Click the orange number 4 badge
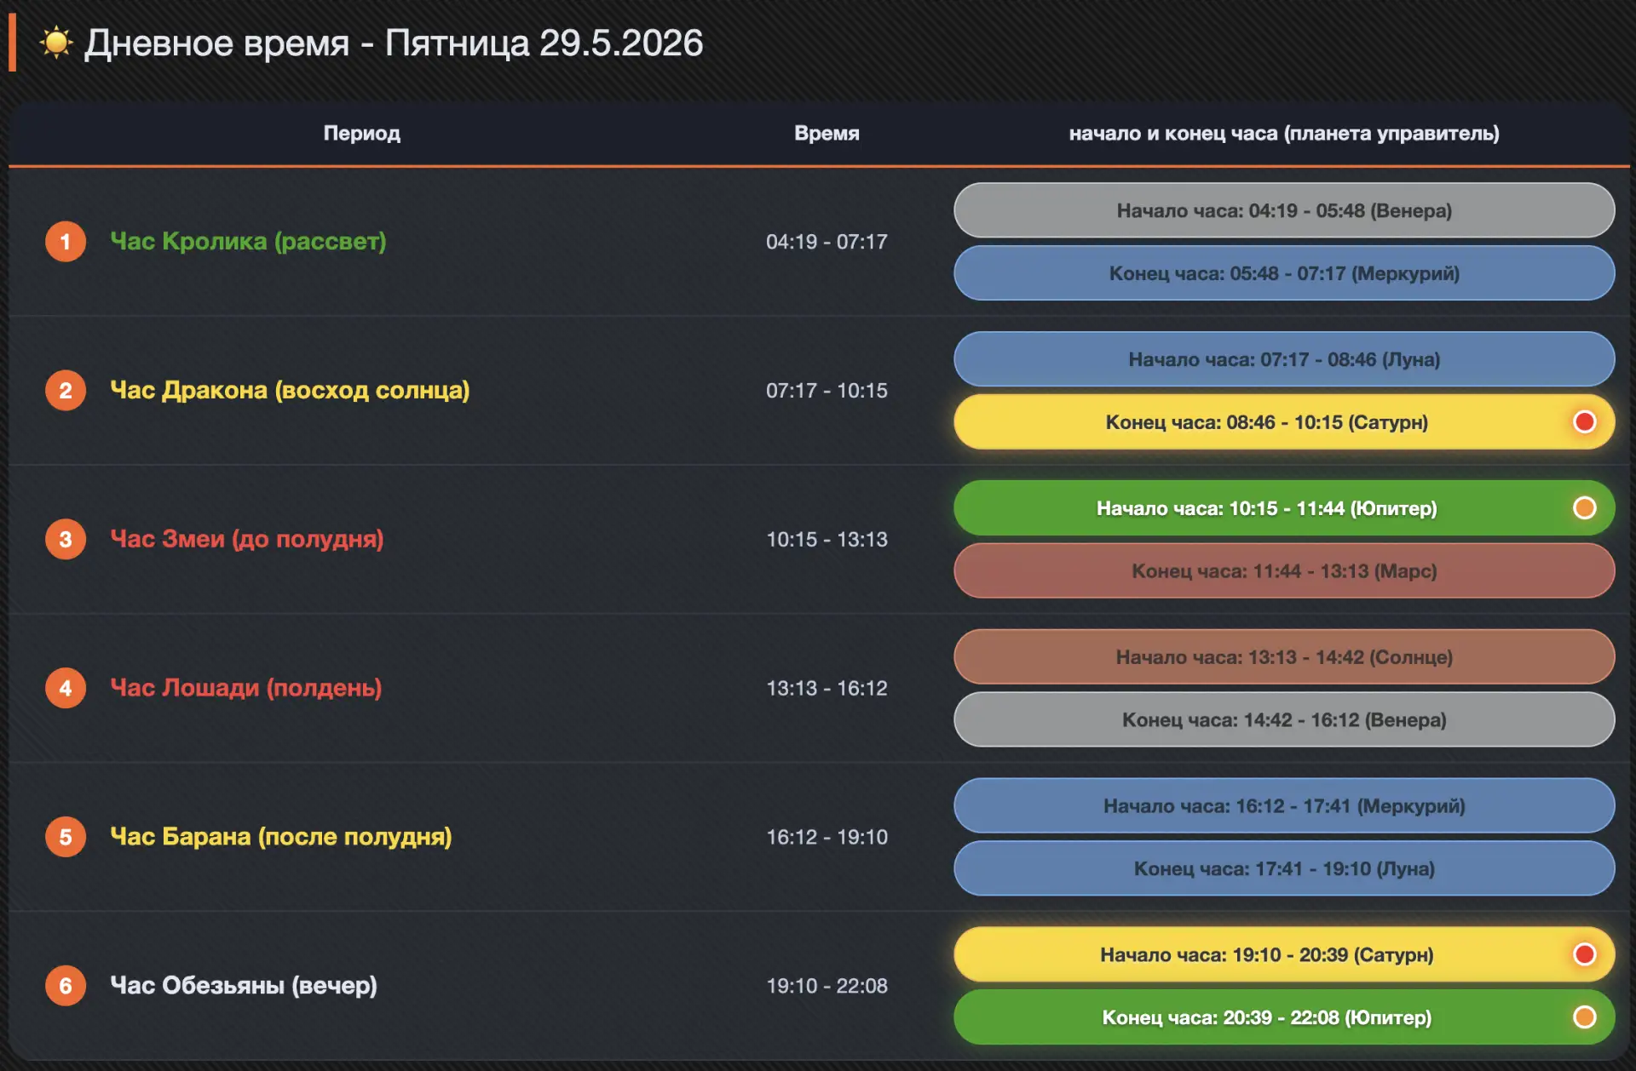 coord(66,688)
